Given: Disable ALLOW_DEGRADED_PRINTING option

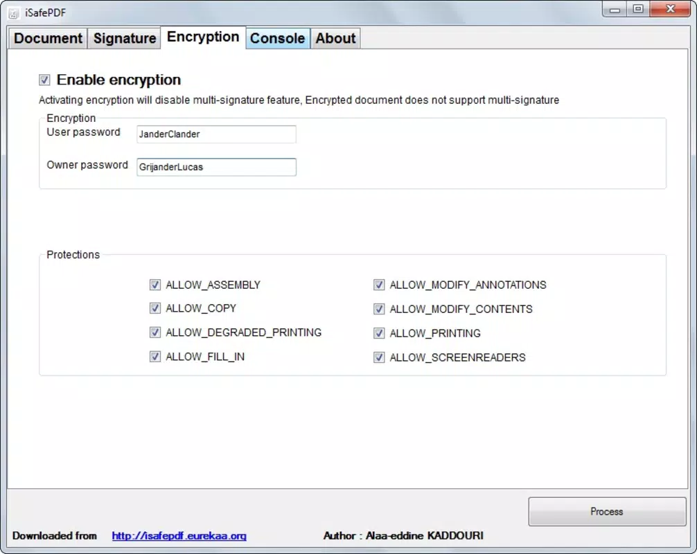Looking at the screenshot, I should pyautogui.click(x=155, y=332).
